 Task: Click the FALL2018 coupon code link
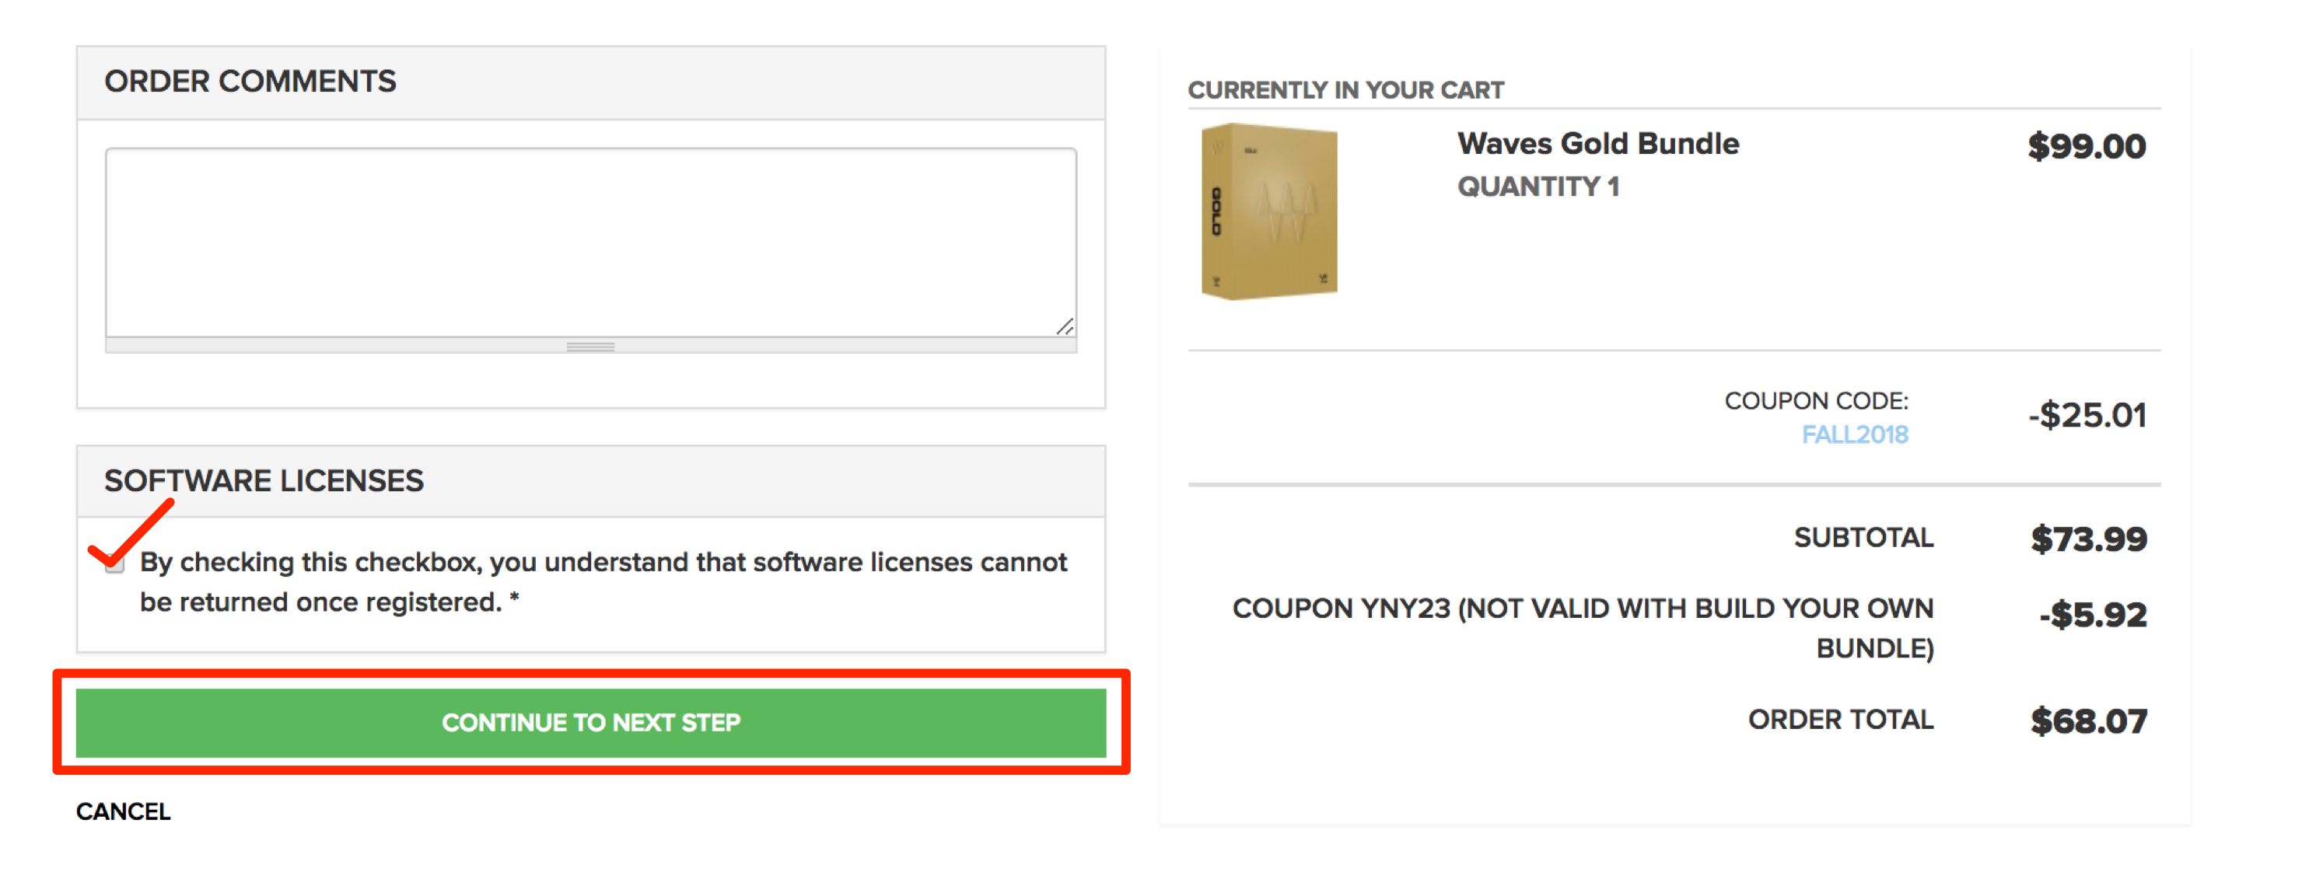1854,435
